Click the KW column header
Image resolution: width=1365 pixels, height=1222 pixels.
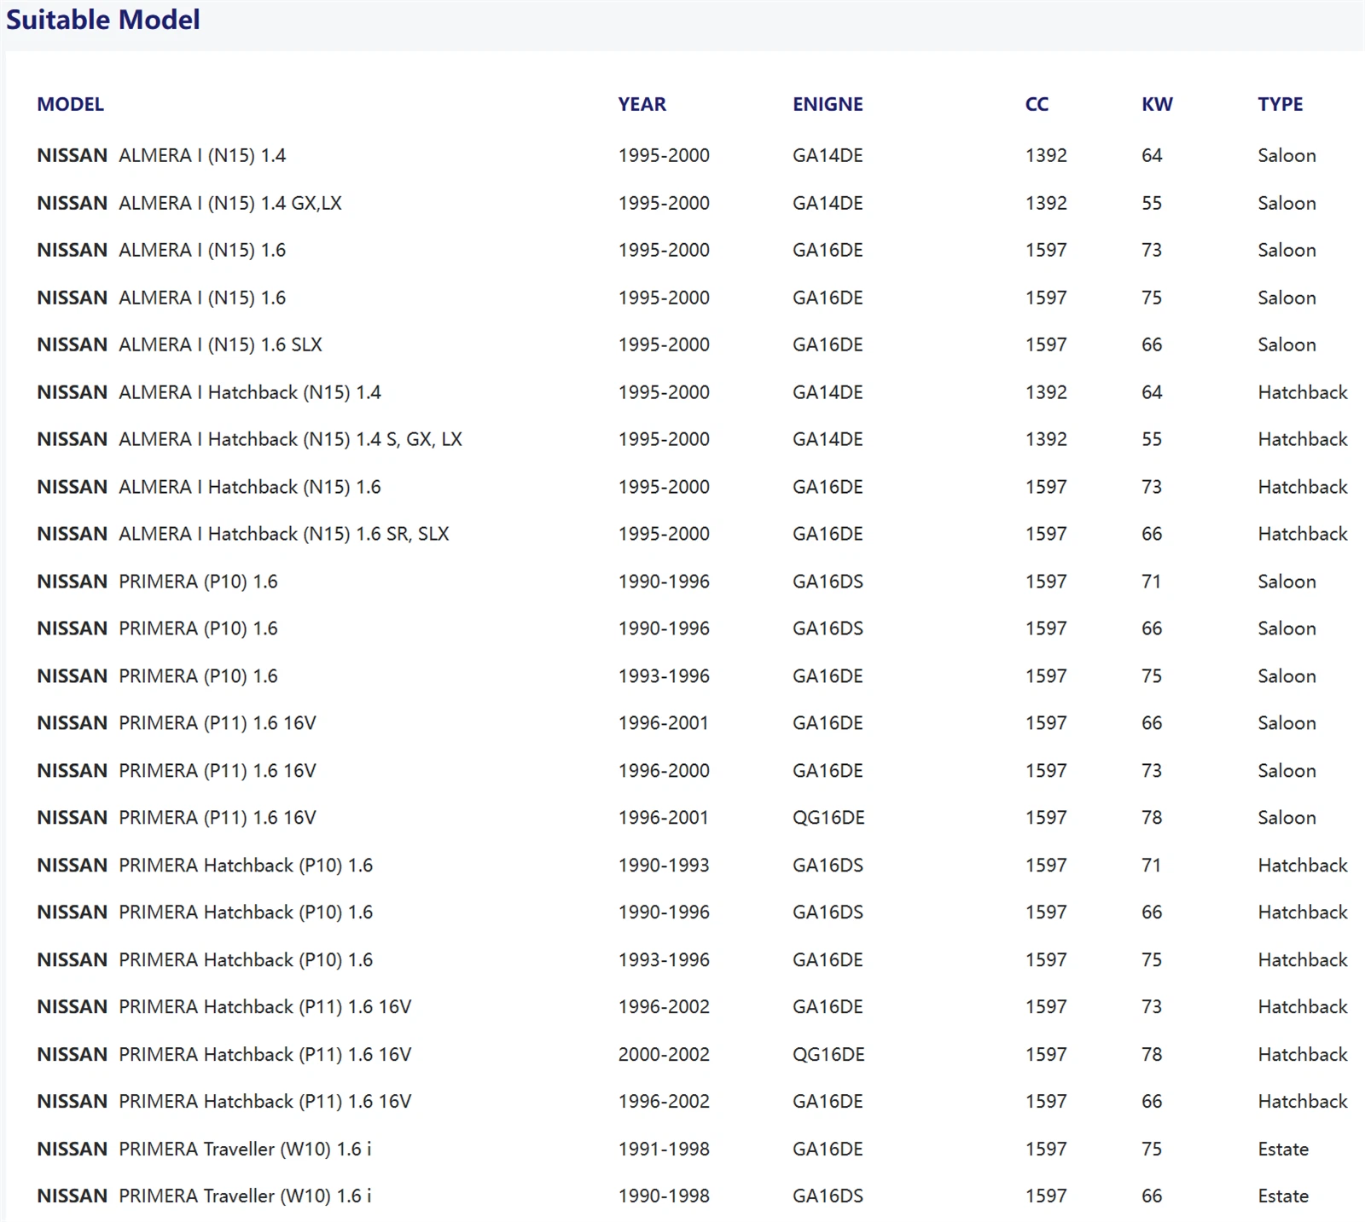tap(1157, 104)
